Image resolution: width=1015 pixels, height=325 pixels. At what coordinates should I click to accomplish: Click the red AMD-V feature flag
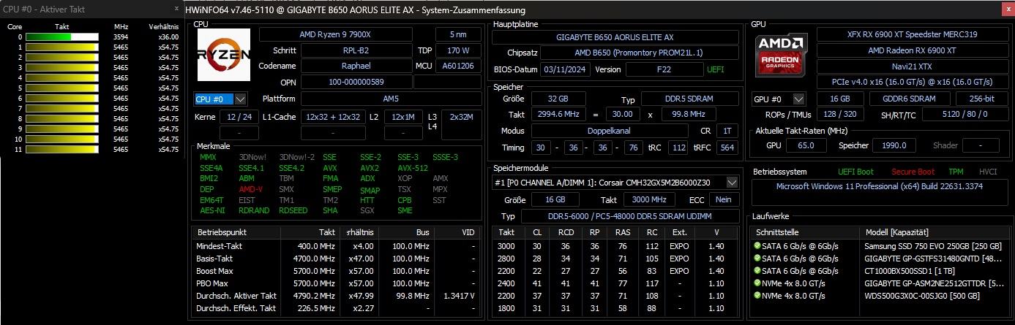[251, 189]
